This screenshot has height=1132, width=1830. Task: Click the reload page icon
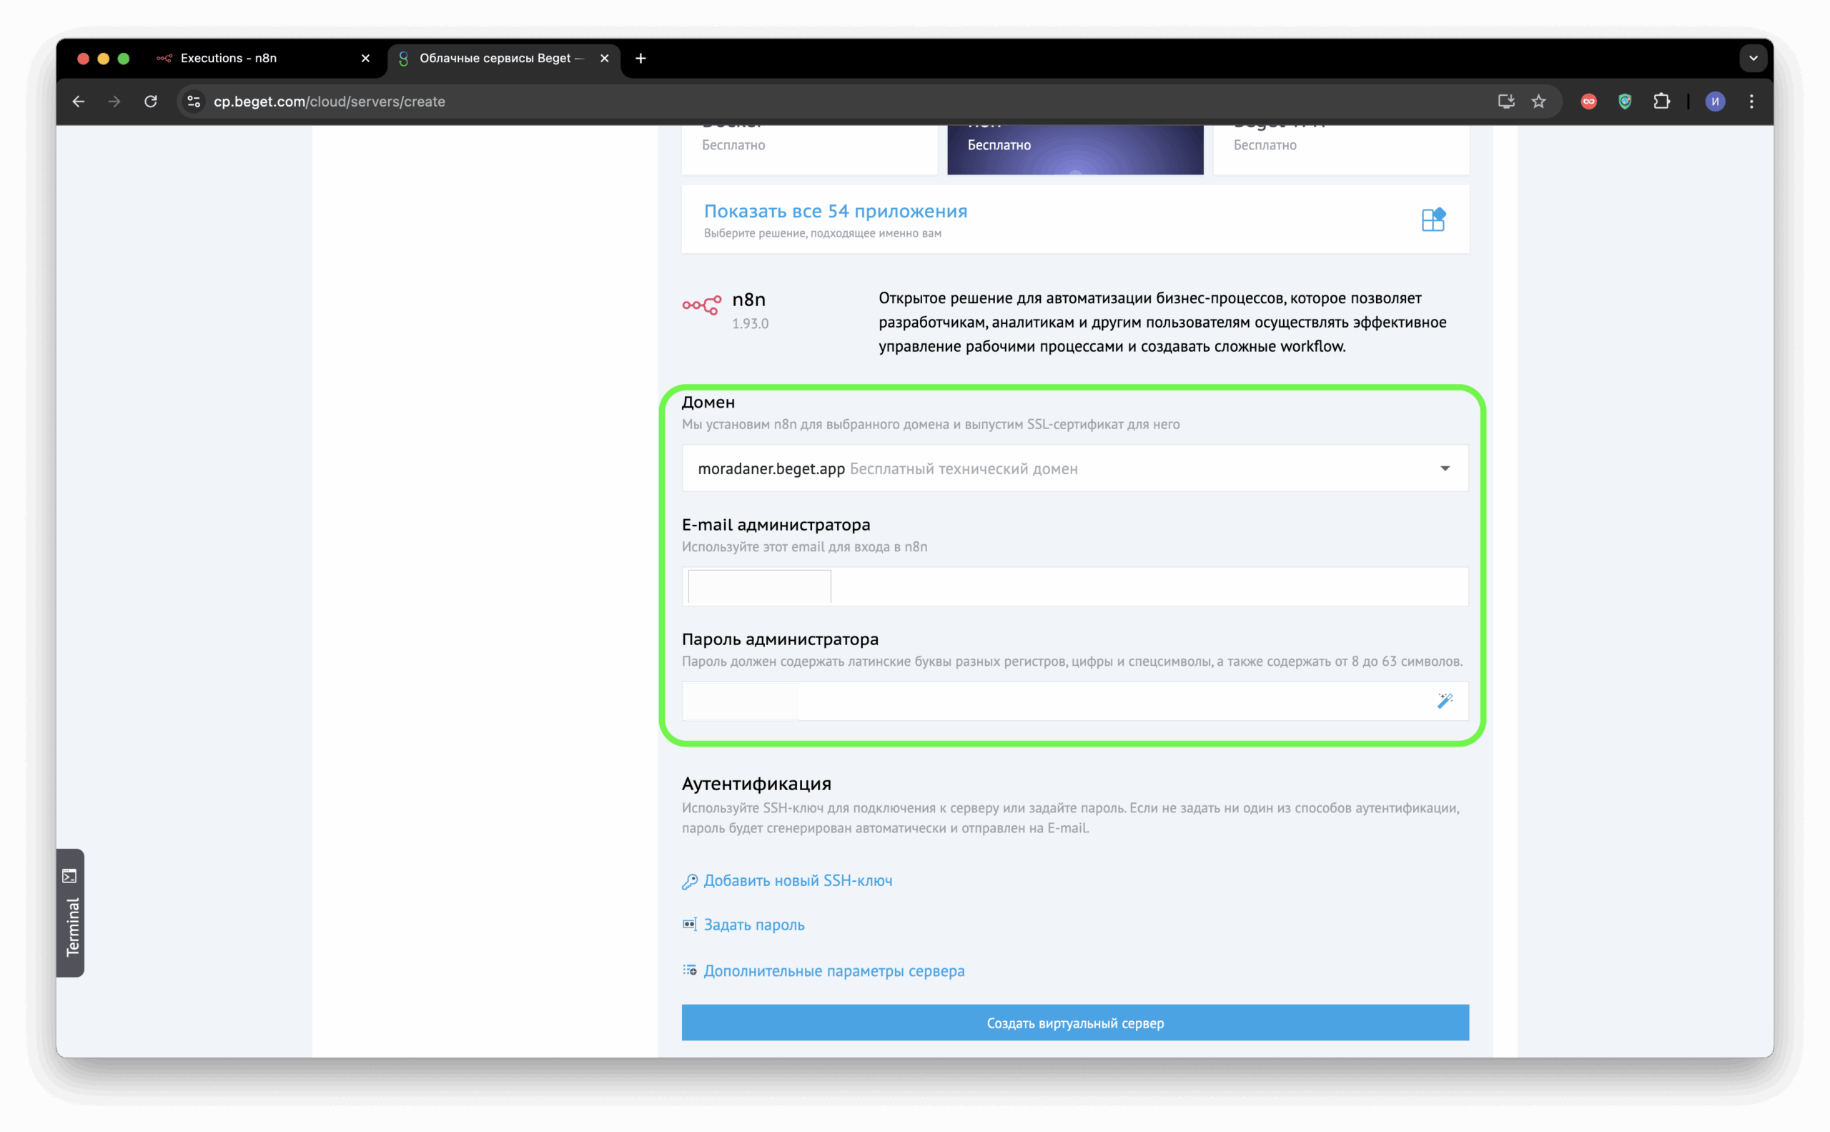[x=150, y=101]
